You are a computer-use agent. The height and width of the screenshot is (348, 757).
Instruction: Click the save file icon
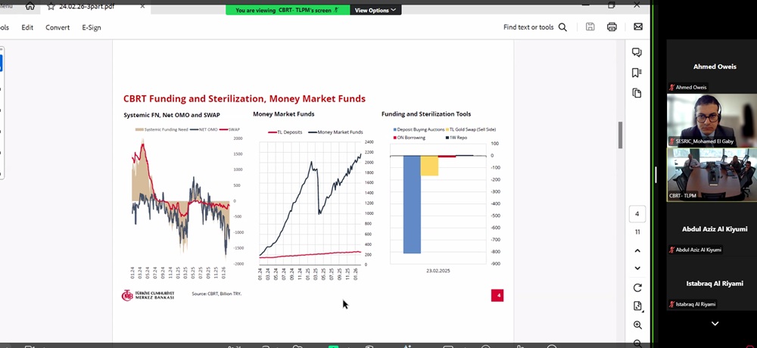pyautogui.click(x=590, y=27)
